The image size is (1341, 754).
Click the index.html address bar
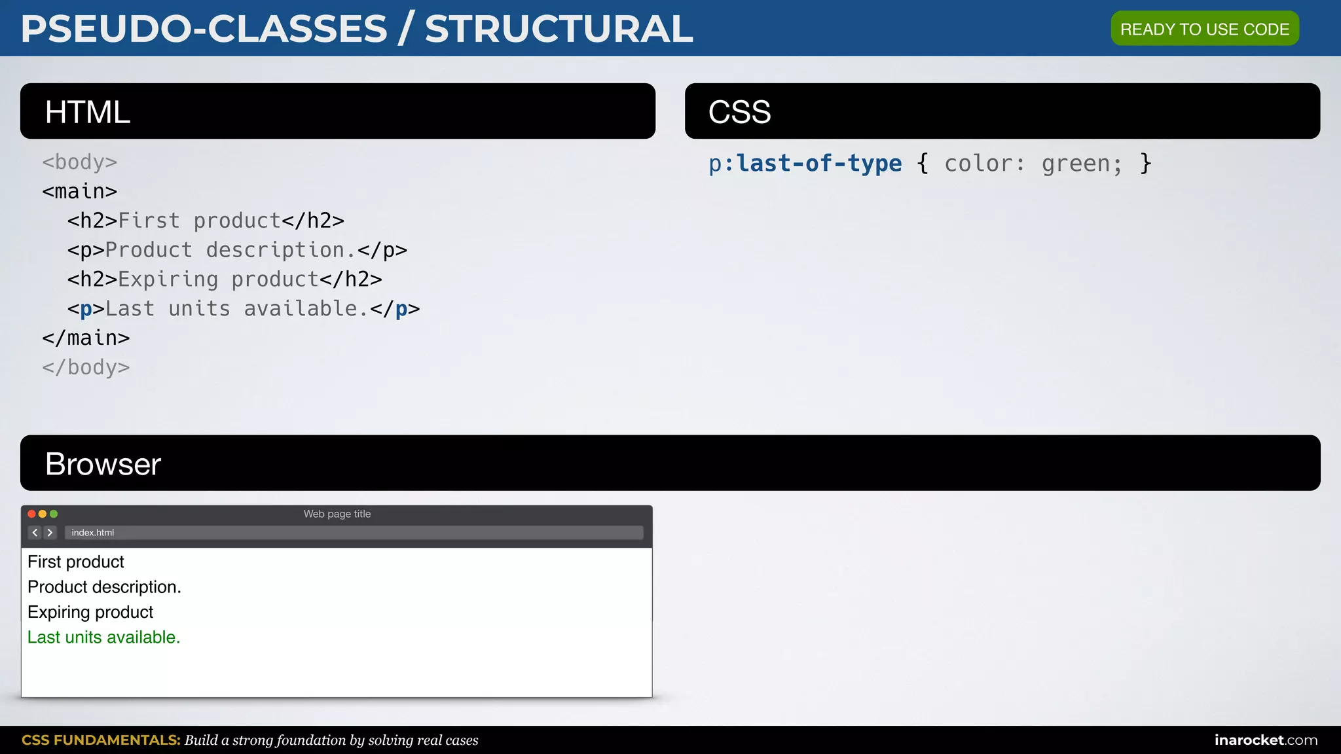(x=354, y=533)
